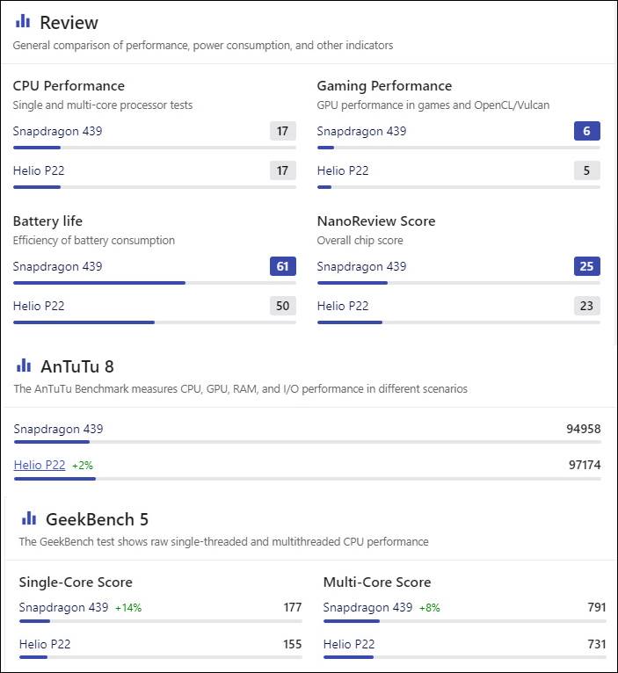Click the bar chart icon beside AnTuTu 8
Image resolution: width=618 pixels, height=673 pixels.
(24, 365)
